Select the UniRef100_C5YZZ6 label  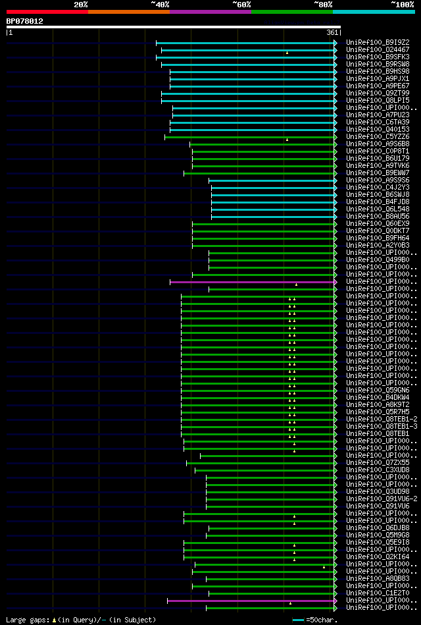378,137
